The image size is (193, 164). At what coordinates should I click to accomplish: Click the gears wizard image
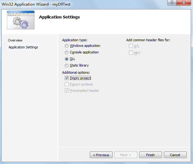tap(21, 20)
